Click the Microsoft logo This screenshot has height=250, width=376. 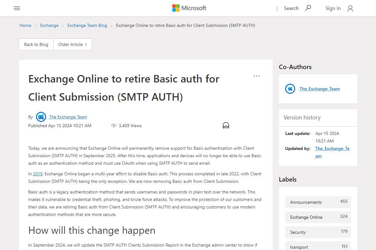click(189, 8)
